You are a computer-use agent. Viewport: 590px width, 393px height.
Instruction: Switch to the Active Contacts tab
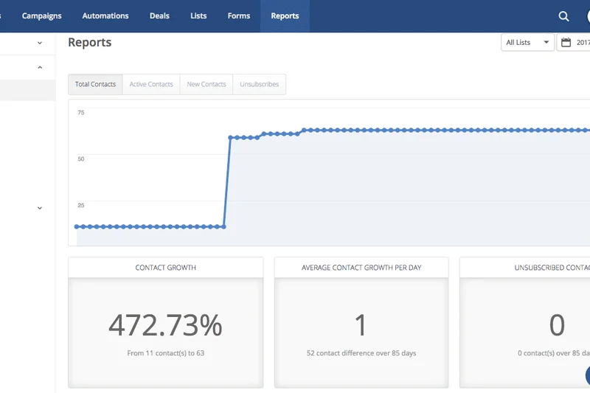pyautogui.click(x=151, y=84)
